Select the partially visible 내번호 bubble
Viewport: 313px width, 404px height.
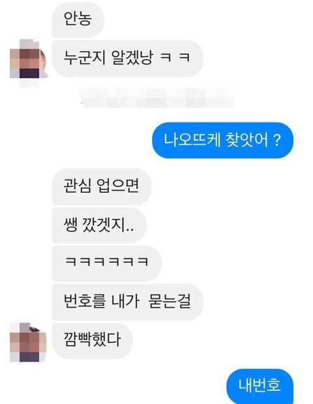(260, 386)
